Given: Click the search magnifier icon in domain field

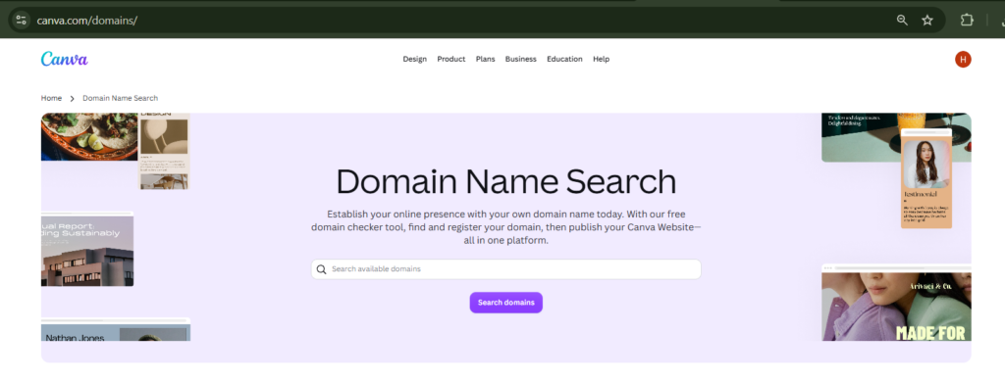Looking at the screenshot, I should 322,269.
